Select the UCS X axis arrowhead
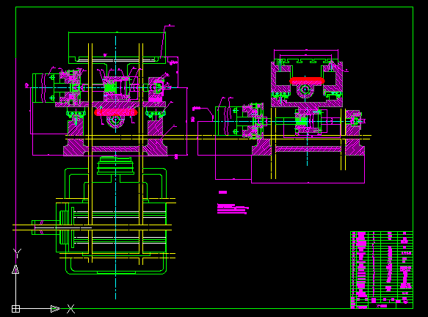 tap(55, 309)
